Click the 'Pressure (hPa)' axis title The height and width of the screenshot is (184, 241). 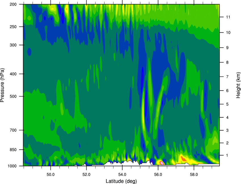click(3, 85)
